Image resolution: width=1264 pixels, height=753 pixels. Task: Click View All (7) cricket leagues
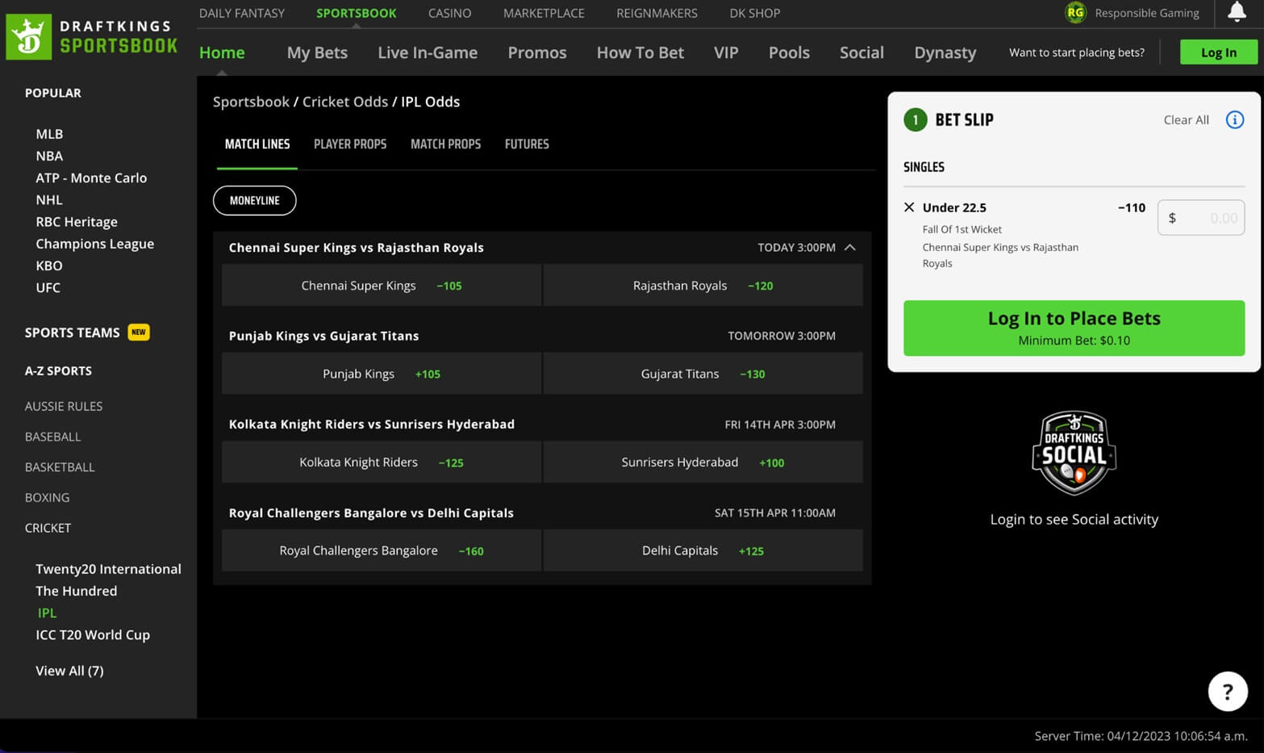point(69,671)
